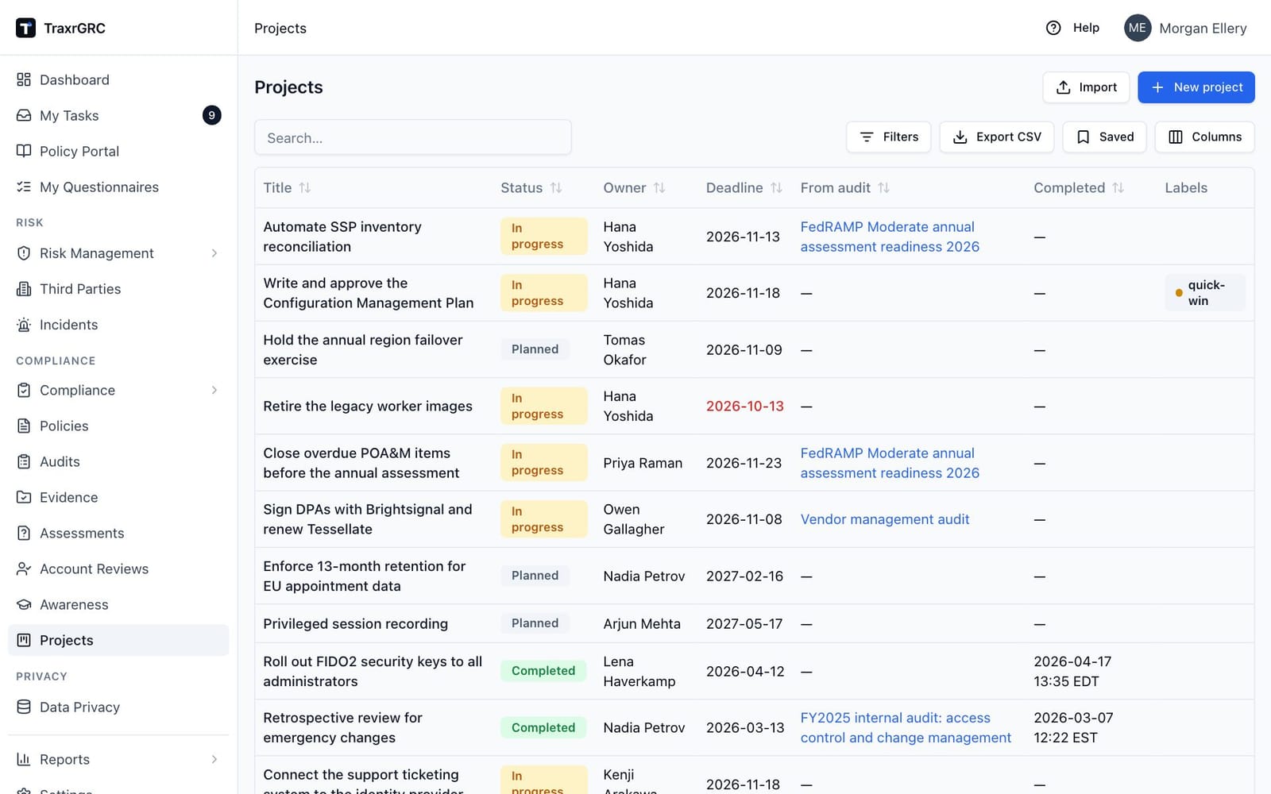Open Awareness training section
Image resolution: width=1271 pixels, height=794 pixels.
[118, 604]
